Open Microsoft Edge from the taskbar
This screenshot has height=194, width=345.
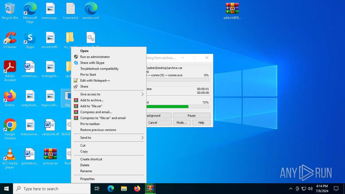tap(111, 189)
